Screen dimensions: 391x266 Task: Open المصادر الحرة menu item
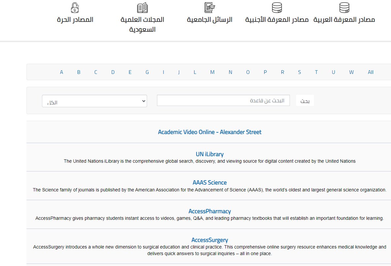click(75, 20)
